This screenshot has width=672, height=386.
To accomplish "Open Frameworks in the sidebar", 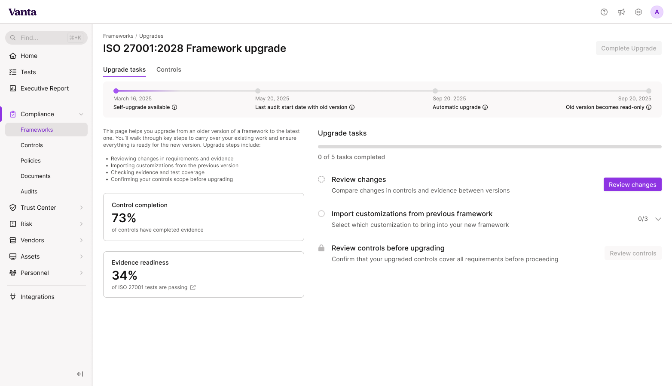I will (46, 130).
